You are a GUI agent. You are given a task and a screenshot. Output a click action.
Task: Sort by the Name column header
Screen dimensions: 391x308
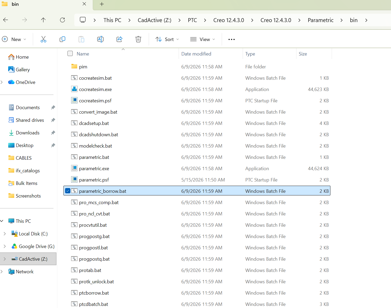[83, 54]
